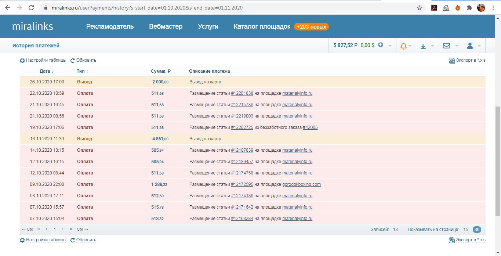Open the Chrome extensions puzzle icon
The height and width of the screenshot is (256, 501).
(469, 8)
